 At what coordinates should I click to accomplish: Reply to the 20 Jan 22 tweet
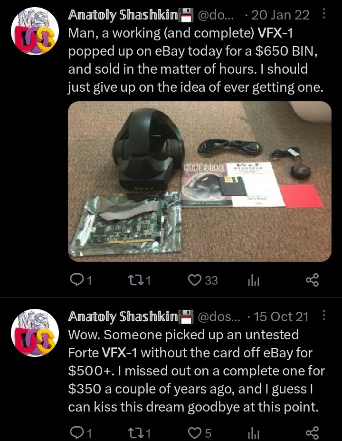[81, 280]
